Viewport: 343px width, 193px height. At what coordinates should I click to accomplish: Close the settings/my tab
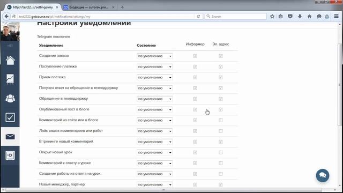[57, 7]
